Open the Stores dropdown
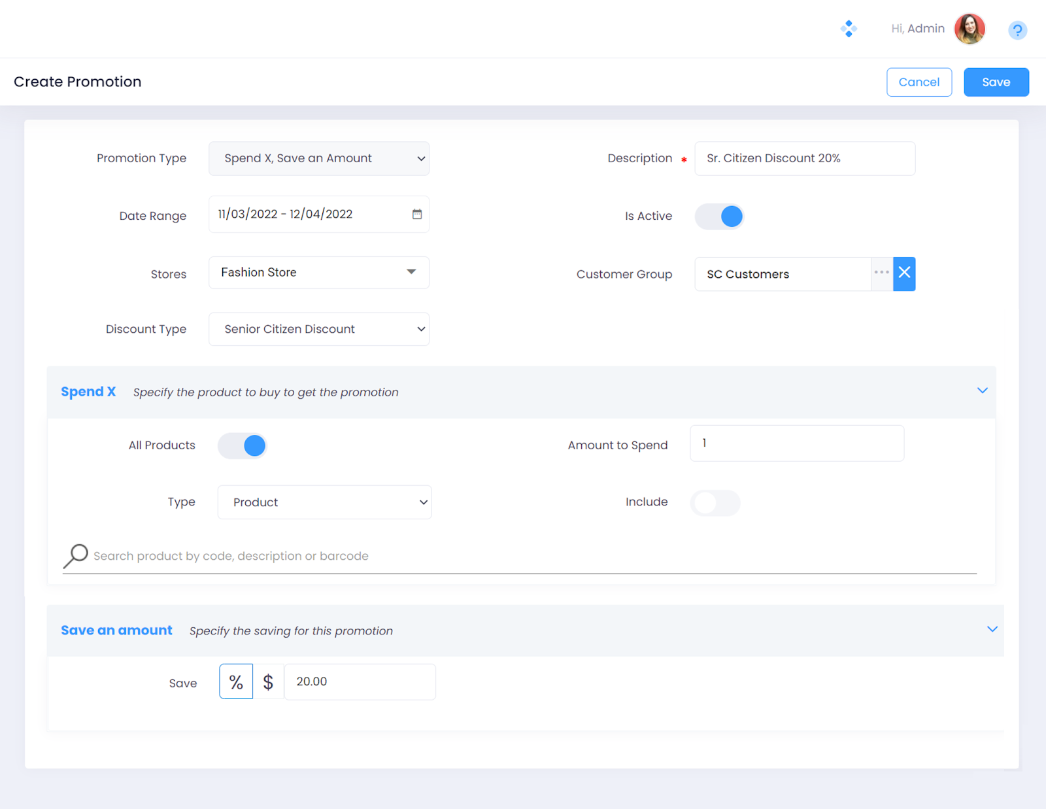The image size is (1046, 809). point(319,273)
